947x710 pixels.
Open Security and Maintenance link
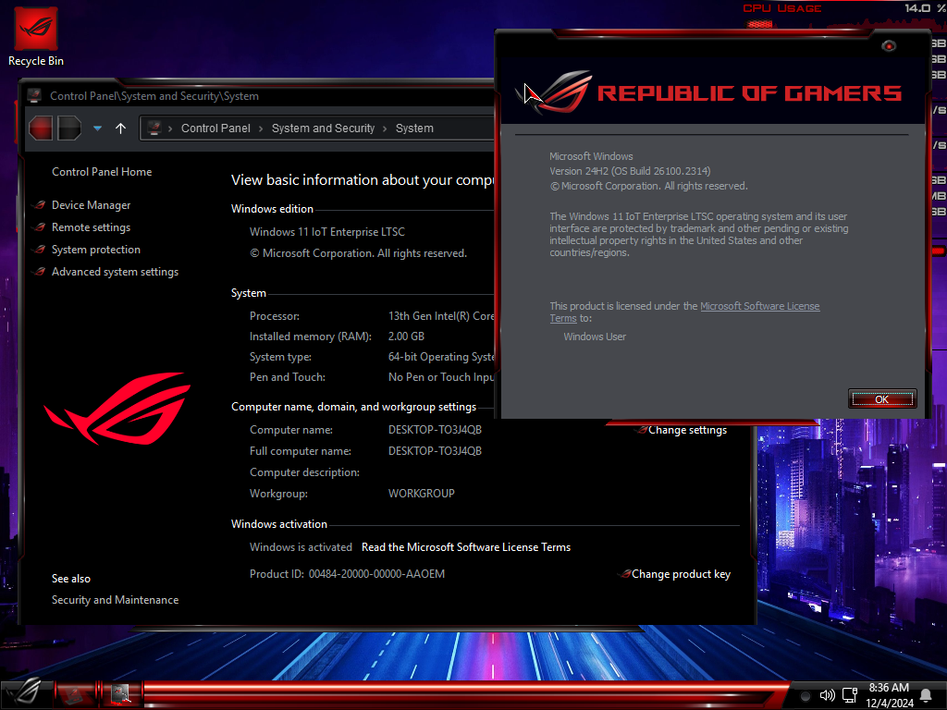pyautogui.click(x=115, y=599)
